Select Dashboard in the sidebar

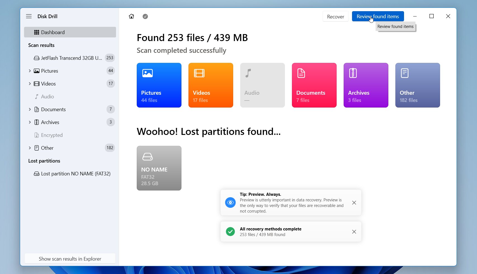click(x=70, y=32)
